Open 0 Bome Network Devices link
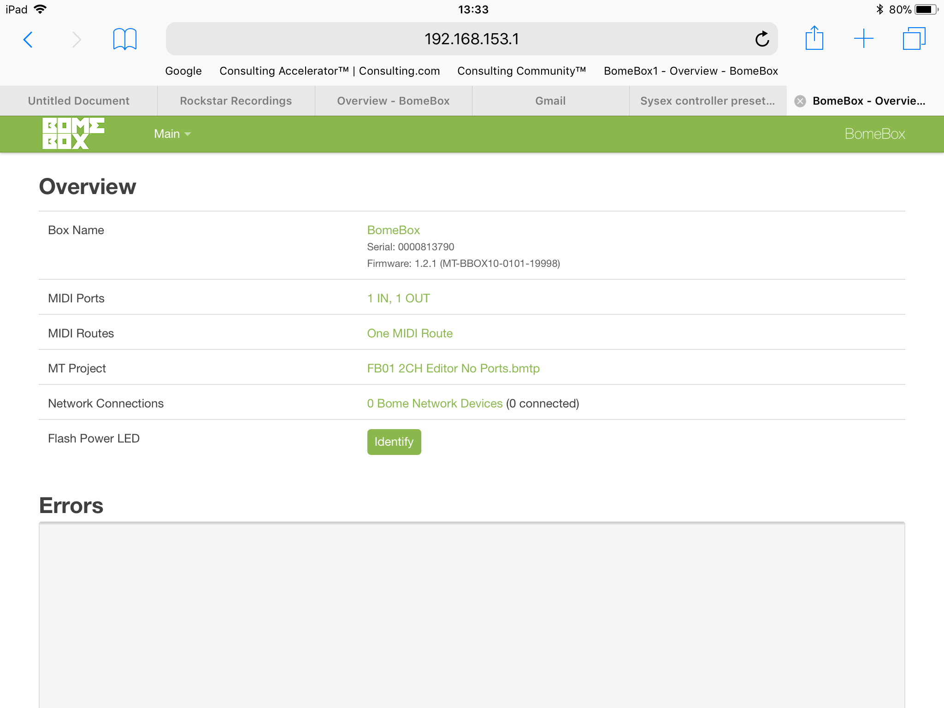944x708 pixels. (x=435, y=403)
